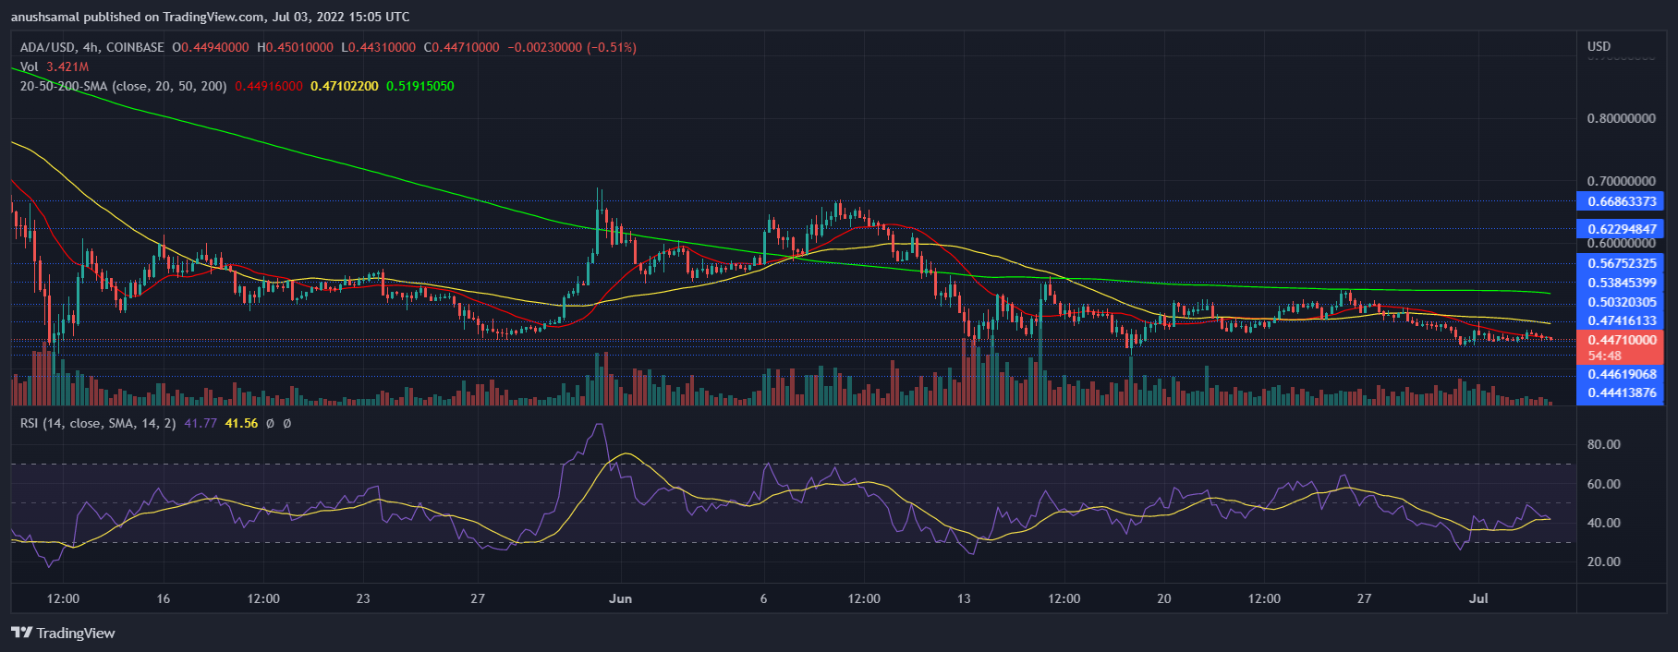
Task: Click the 13 date label on time axis
Action: pyautogui.click(x=964, y=598)
